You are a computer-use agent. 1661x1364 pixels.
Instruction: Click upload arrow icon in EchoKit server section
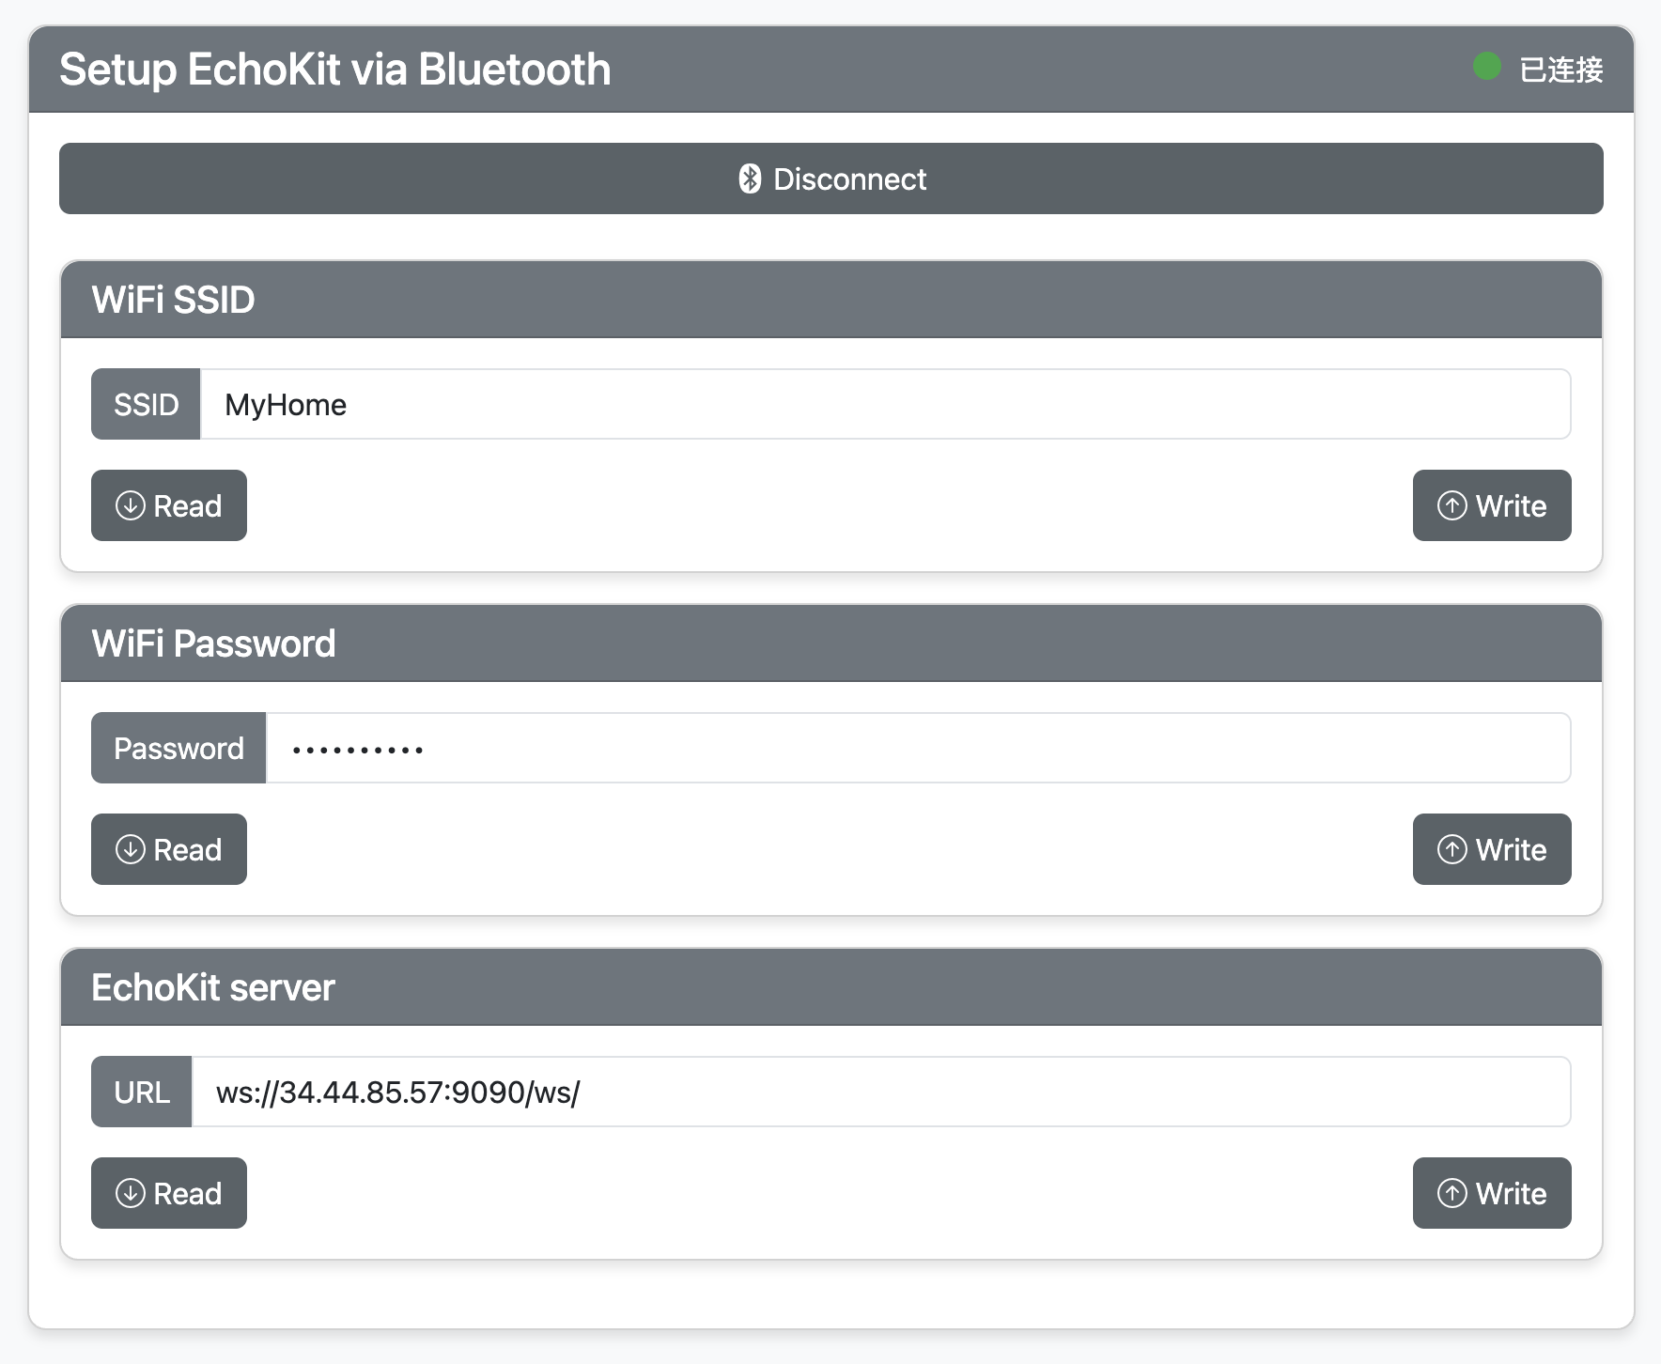click(x=1451, y=1193)
